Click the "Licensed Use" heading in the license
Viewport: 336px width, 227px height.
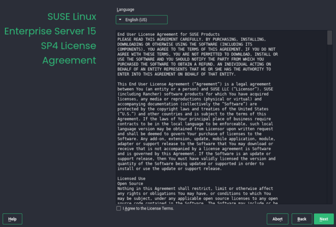(x=131, y=178)
